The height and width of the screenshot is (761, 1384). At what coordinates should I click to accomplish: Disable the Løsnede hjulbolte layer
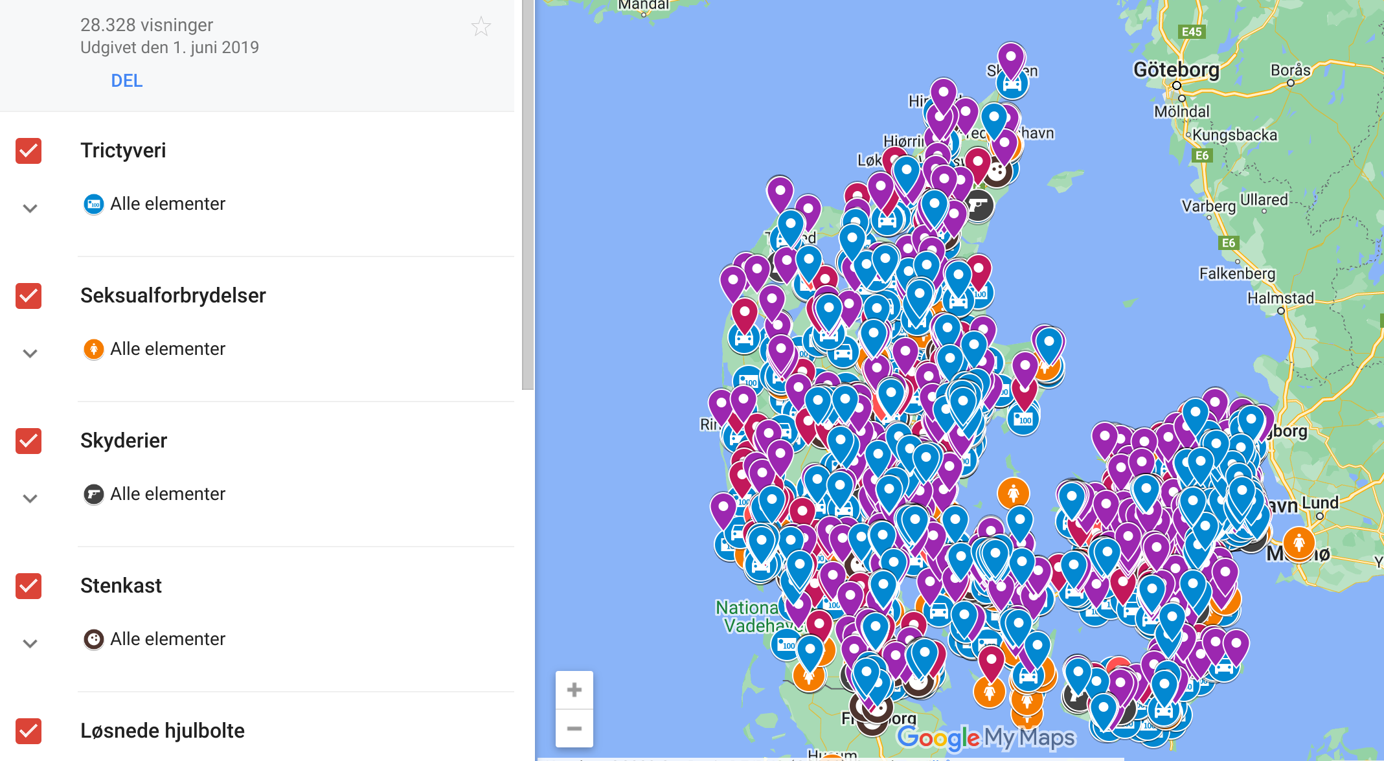coord(28,731)
